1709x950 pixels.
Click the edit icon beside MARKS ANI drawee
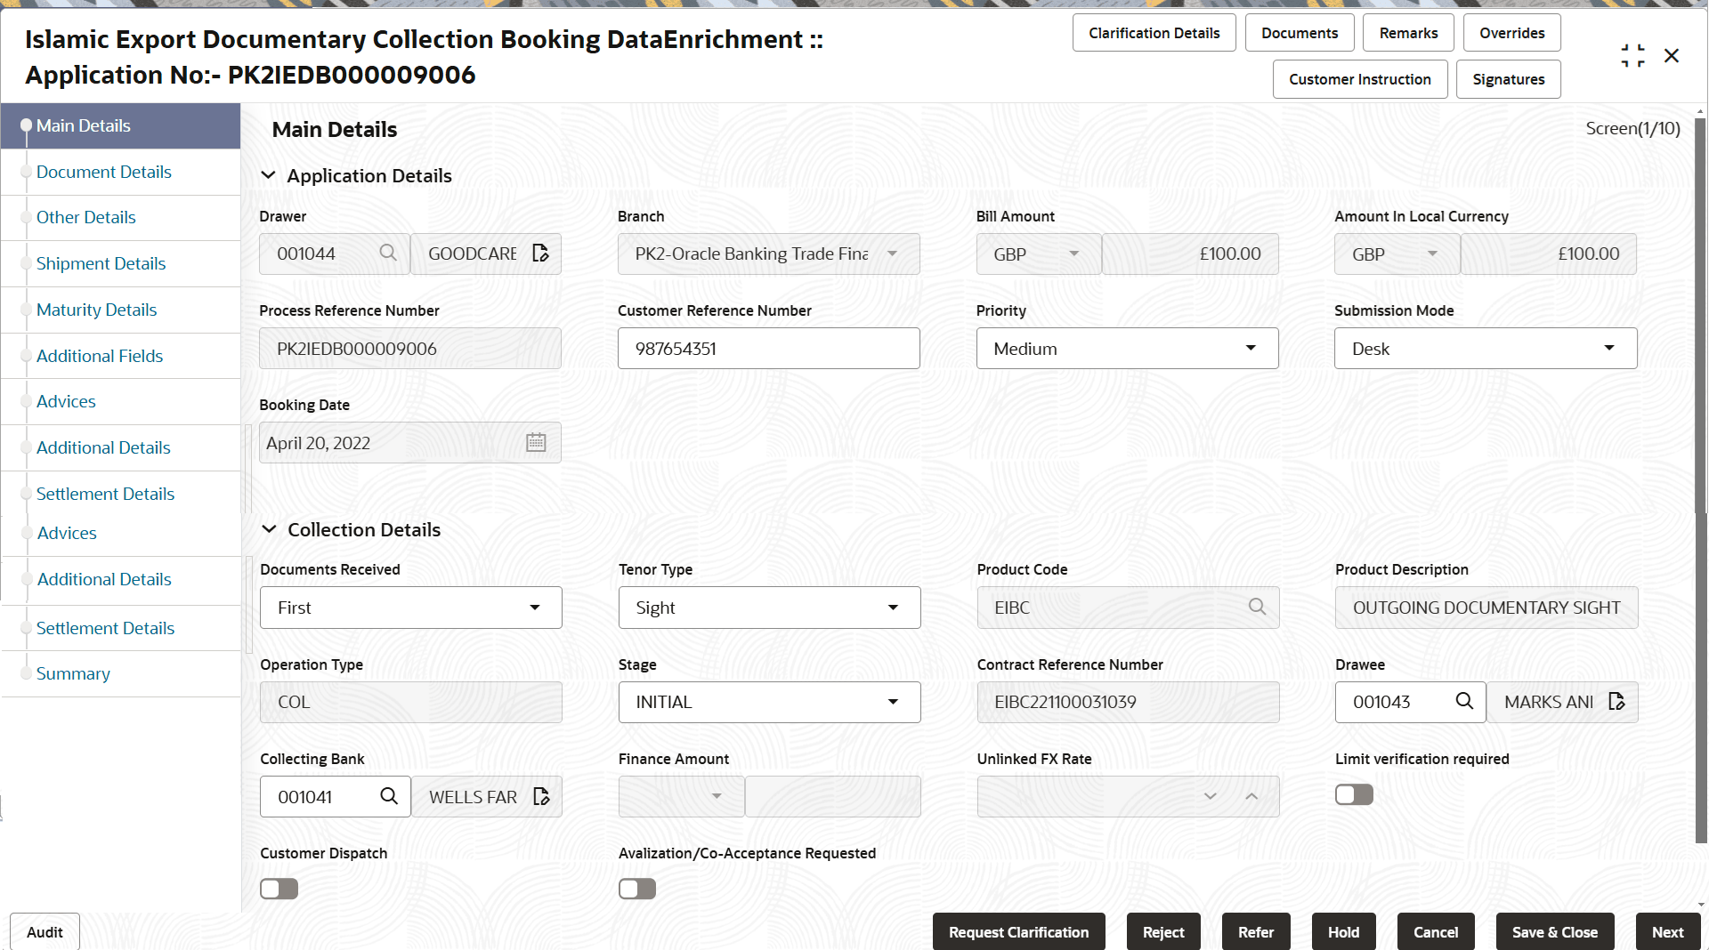[1617, 701]
